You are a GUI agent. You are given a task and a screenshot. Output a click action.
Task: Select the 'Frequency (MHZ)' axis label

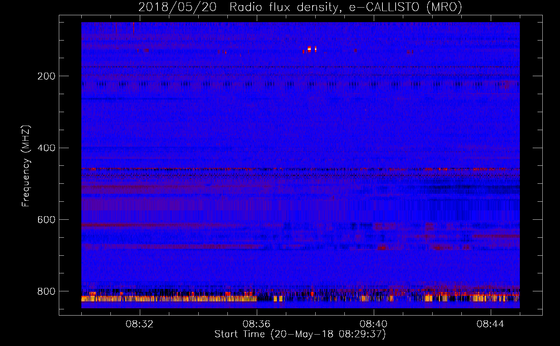coord(26,166)
